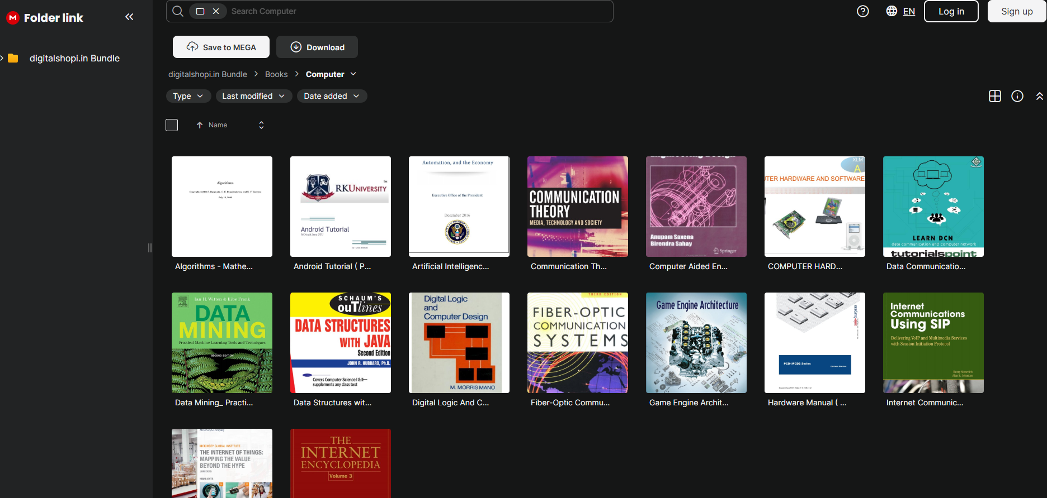The image size is (1047, 498).
Task: Click the 'Data Structures wit...' file name
Action: pyautogui.click(x=332, y=403)
